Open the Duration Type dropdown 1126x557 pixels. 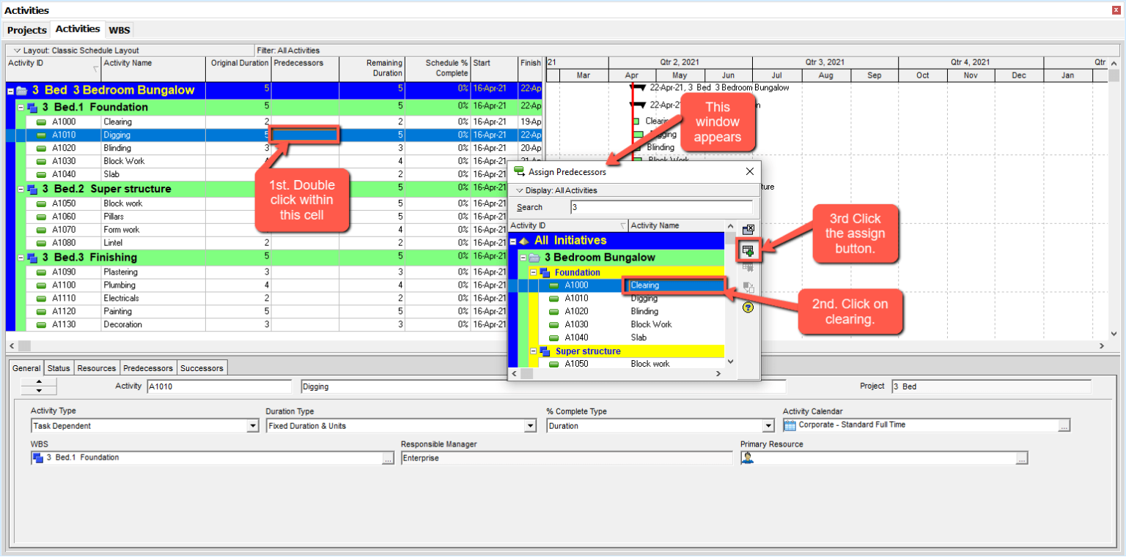click(x=530, y=425)
